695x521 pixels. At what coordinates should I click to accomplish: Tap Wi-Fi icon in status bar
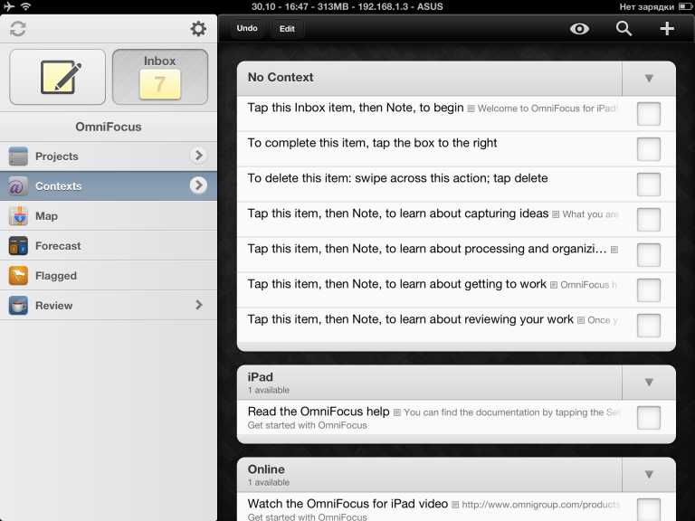pos(25,6)
